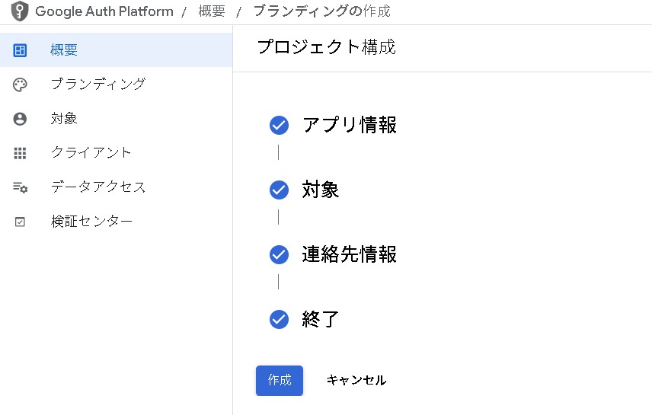Click the 検証センター checkbox icon

21,222
